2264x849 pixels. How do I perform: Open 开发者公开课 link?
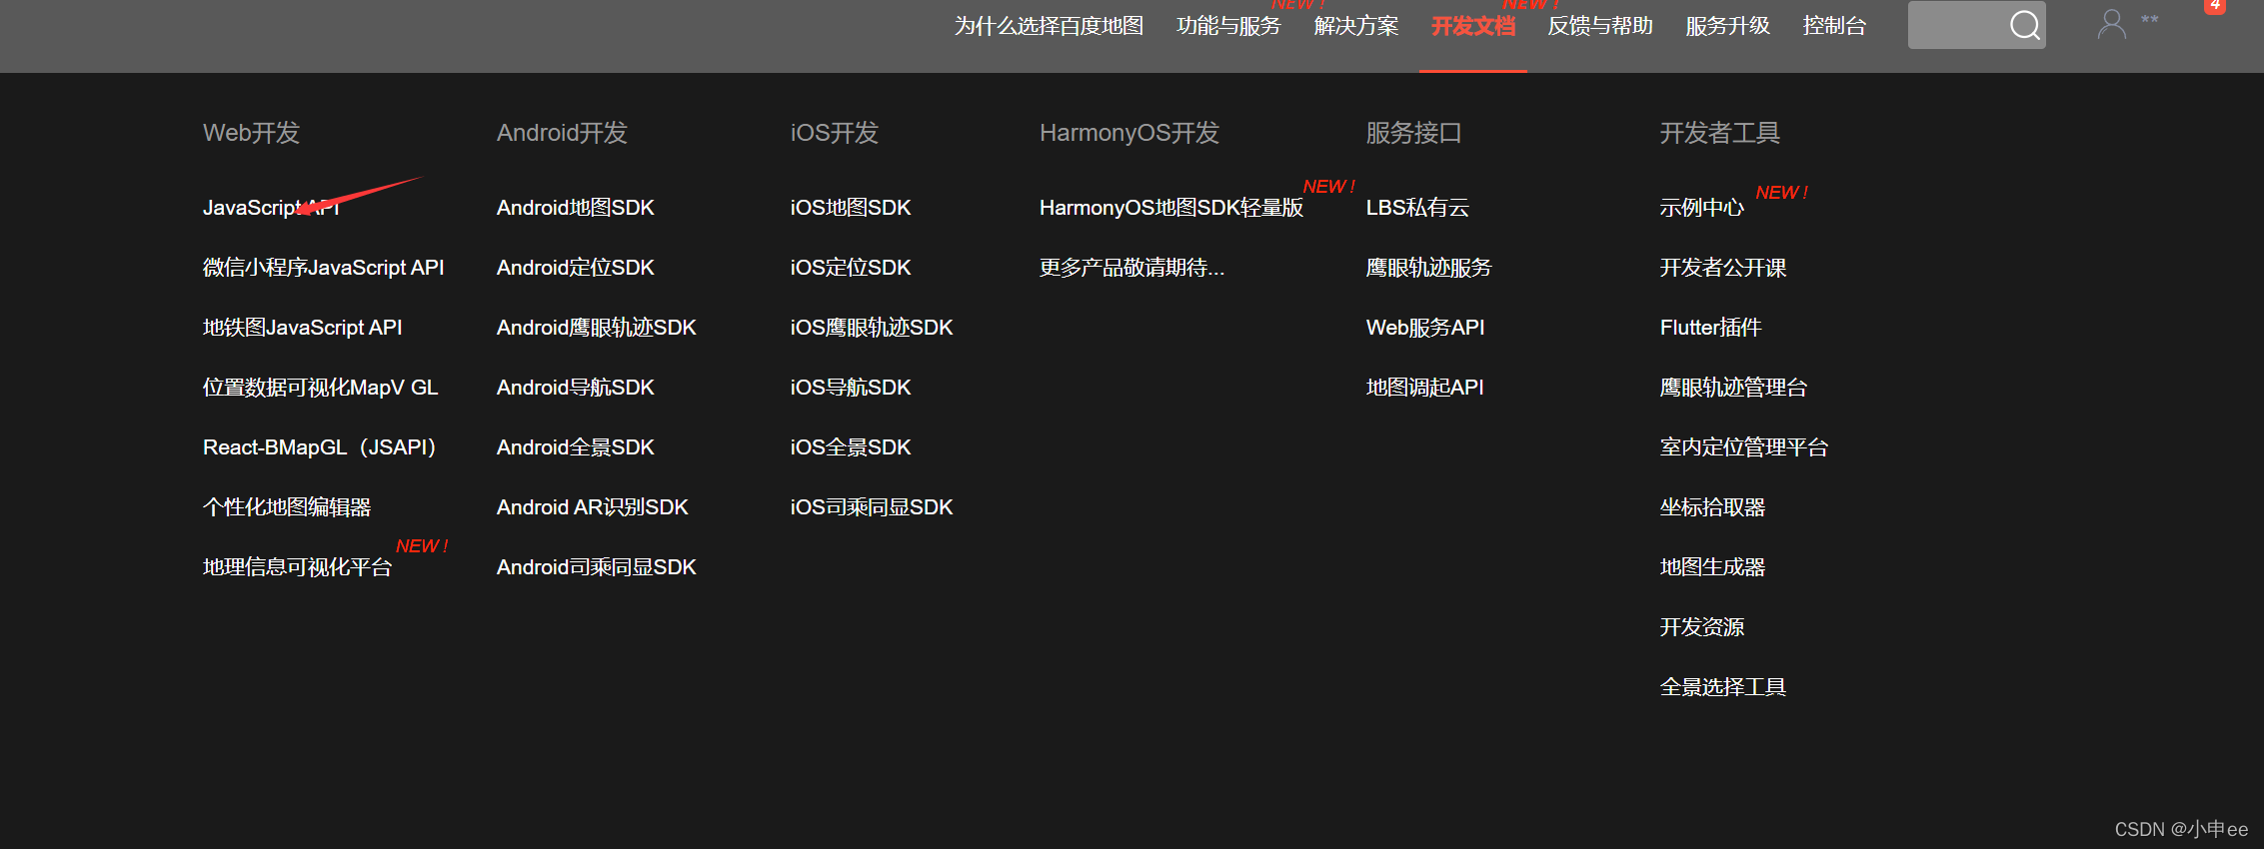(x=1722, y=268)
